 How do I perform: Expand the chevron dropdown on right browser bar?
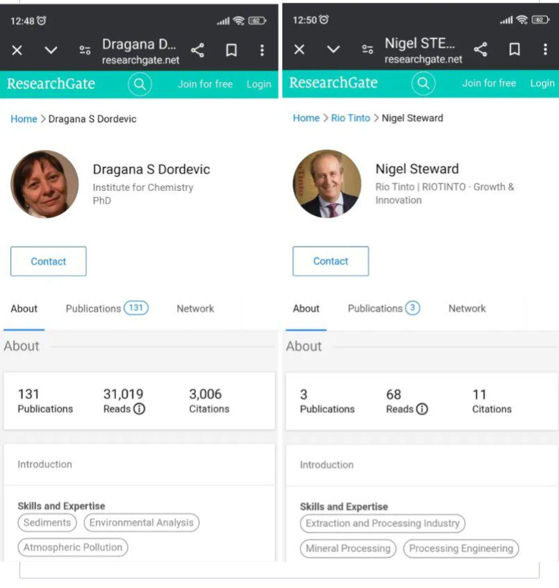click(333, 49)
